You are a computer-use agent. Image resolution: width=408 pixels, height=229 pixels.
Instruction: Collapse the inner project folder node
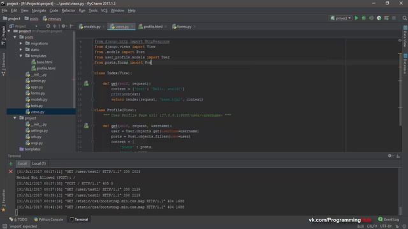click(15, 118)
